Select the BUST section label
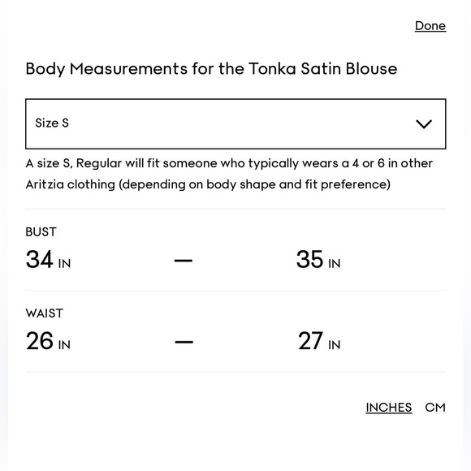 click(41, 232)
